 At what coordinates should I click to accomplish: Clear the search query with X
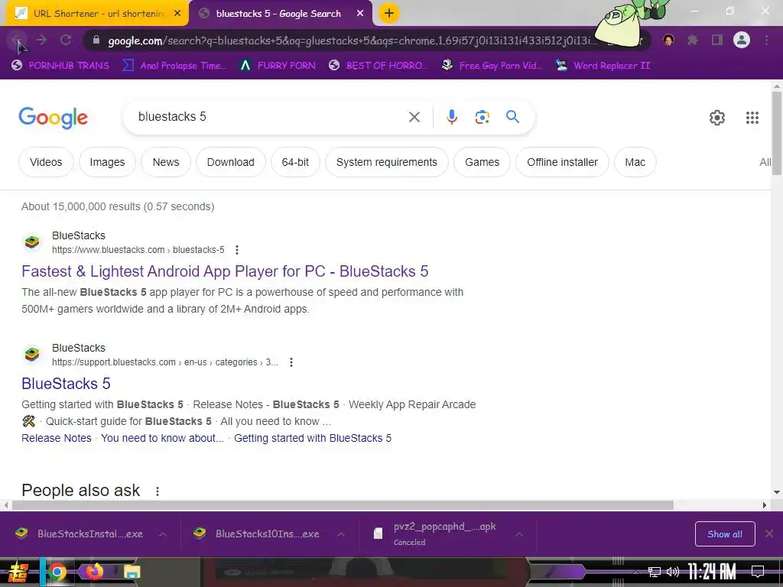(x=414, y=117)
